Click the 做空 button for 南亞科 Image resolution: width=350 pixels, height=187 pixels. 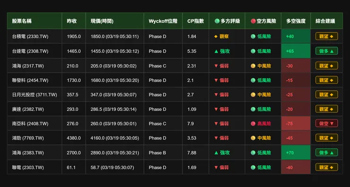(x=326, y=123)
